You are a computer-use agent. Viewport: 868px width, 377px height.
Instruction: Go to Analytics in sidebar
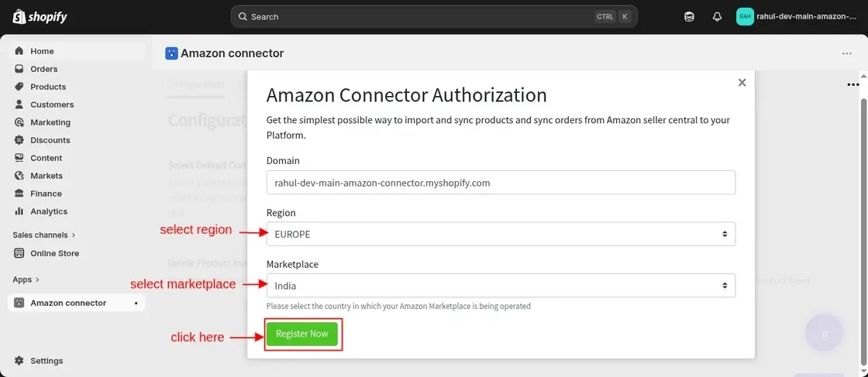tap(48, 211)
